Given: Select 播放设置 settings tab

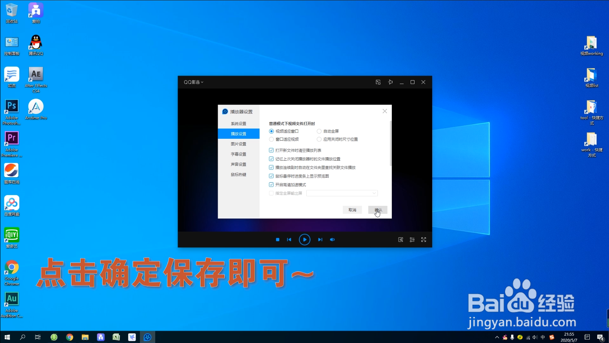Looking at the screenshot, I should pyautogui.click(x=238, y=134).
